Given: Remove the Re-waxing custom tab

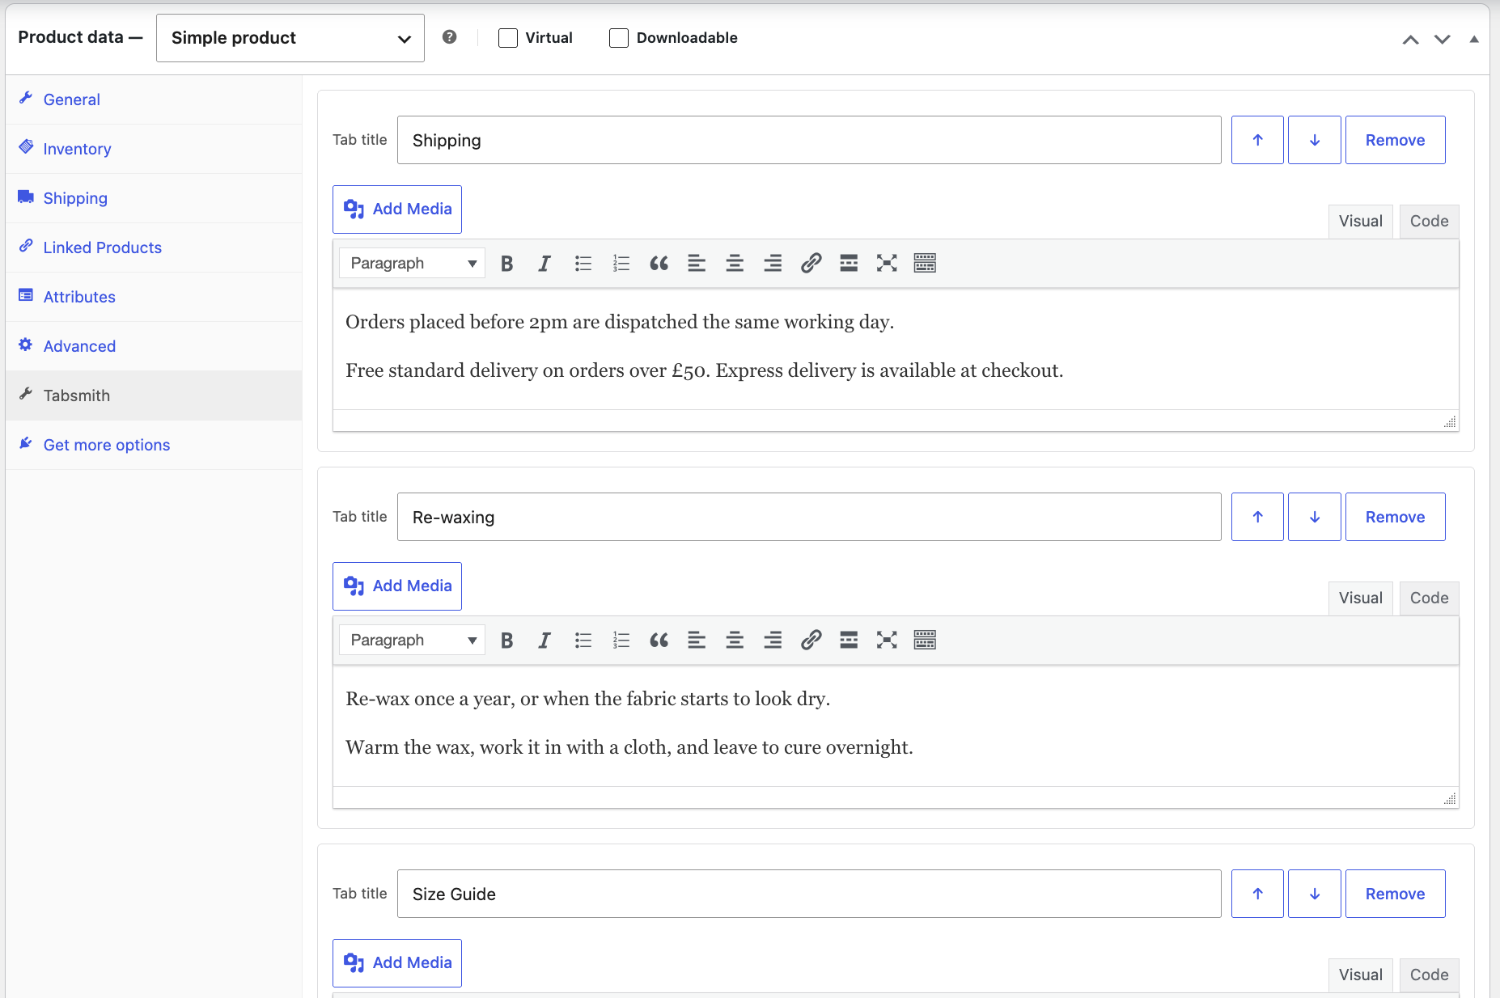Looking at the screenshot, I should (x=1395, y=517).
